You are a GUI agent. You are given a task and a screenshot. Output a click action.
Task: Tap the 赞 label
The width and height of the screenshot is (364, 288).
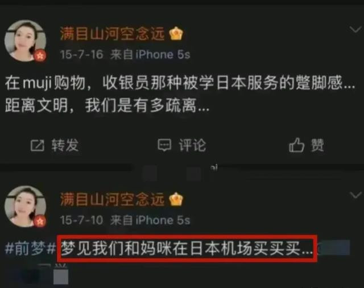317,145
